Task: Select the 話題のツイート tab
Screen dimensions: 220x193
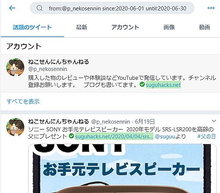Action: point(32,27)
